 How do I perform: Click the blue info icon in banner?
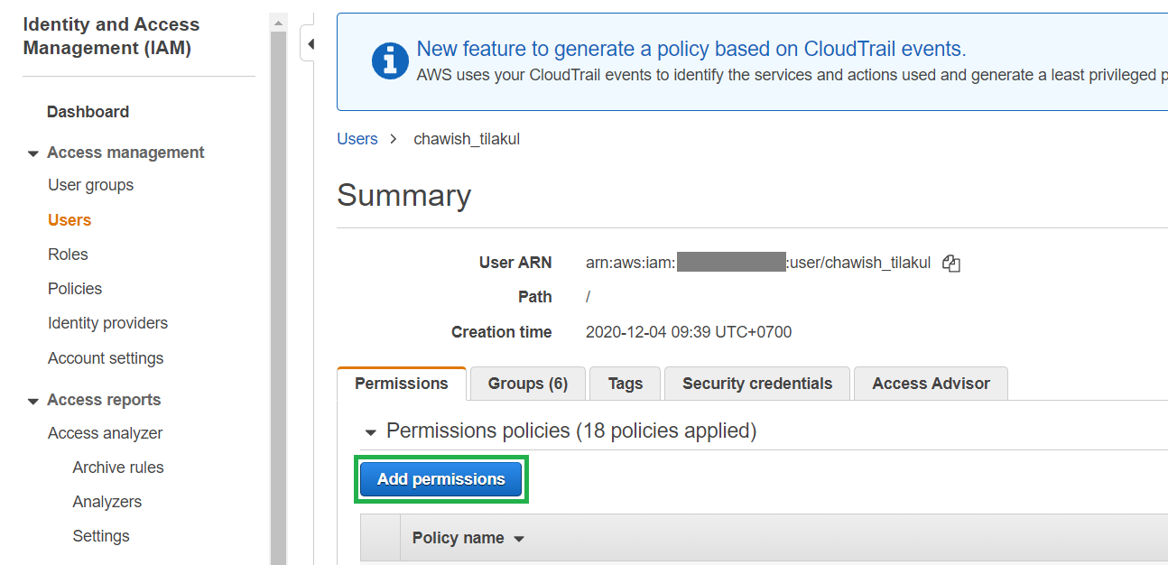389,61
